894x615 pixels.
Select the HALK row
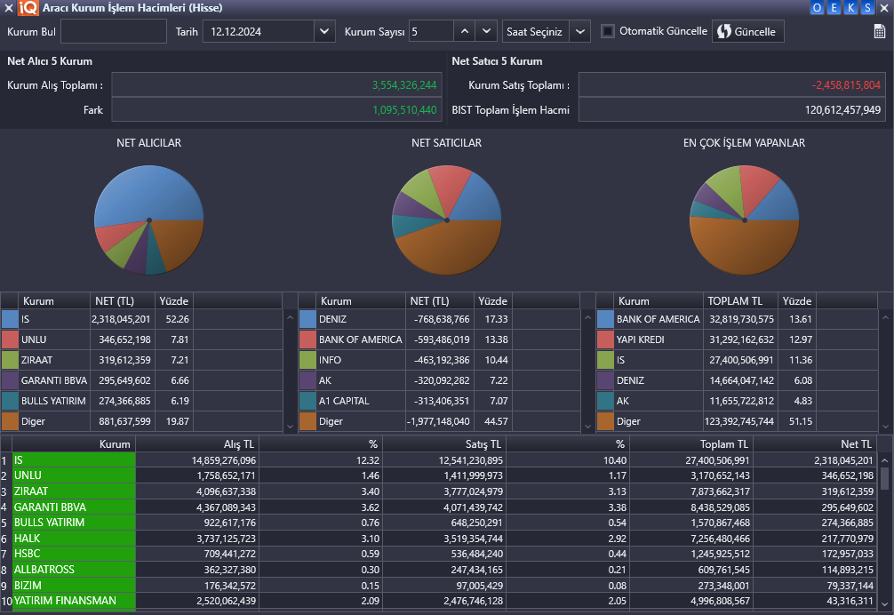pyautogui.click(x=438, y=539)
